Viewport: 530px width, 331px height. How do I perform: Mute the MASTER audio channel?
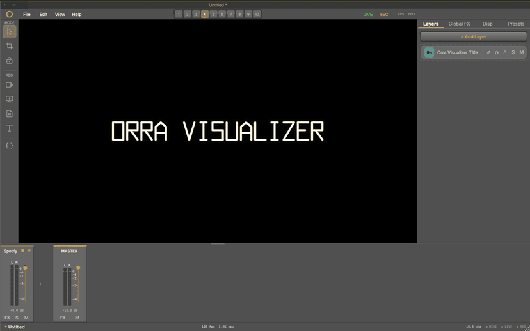tap(77, 318)
